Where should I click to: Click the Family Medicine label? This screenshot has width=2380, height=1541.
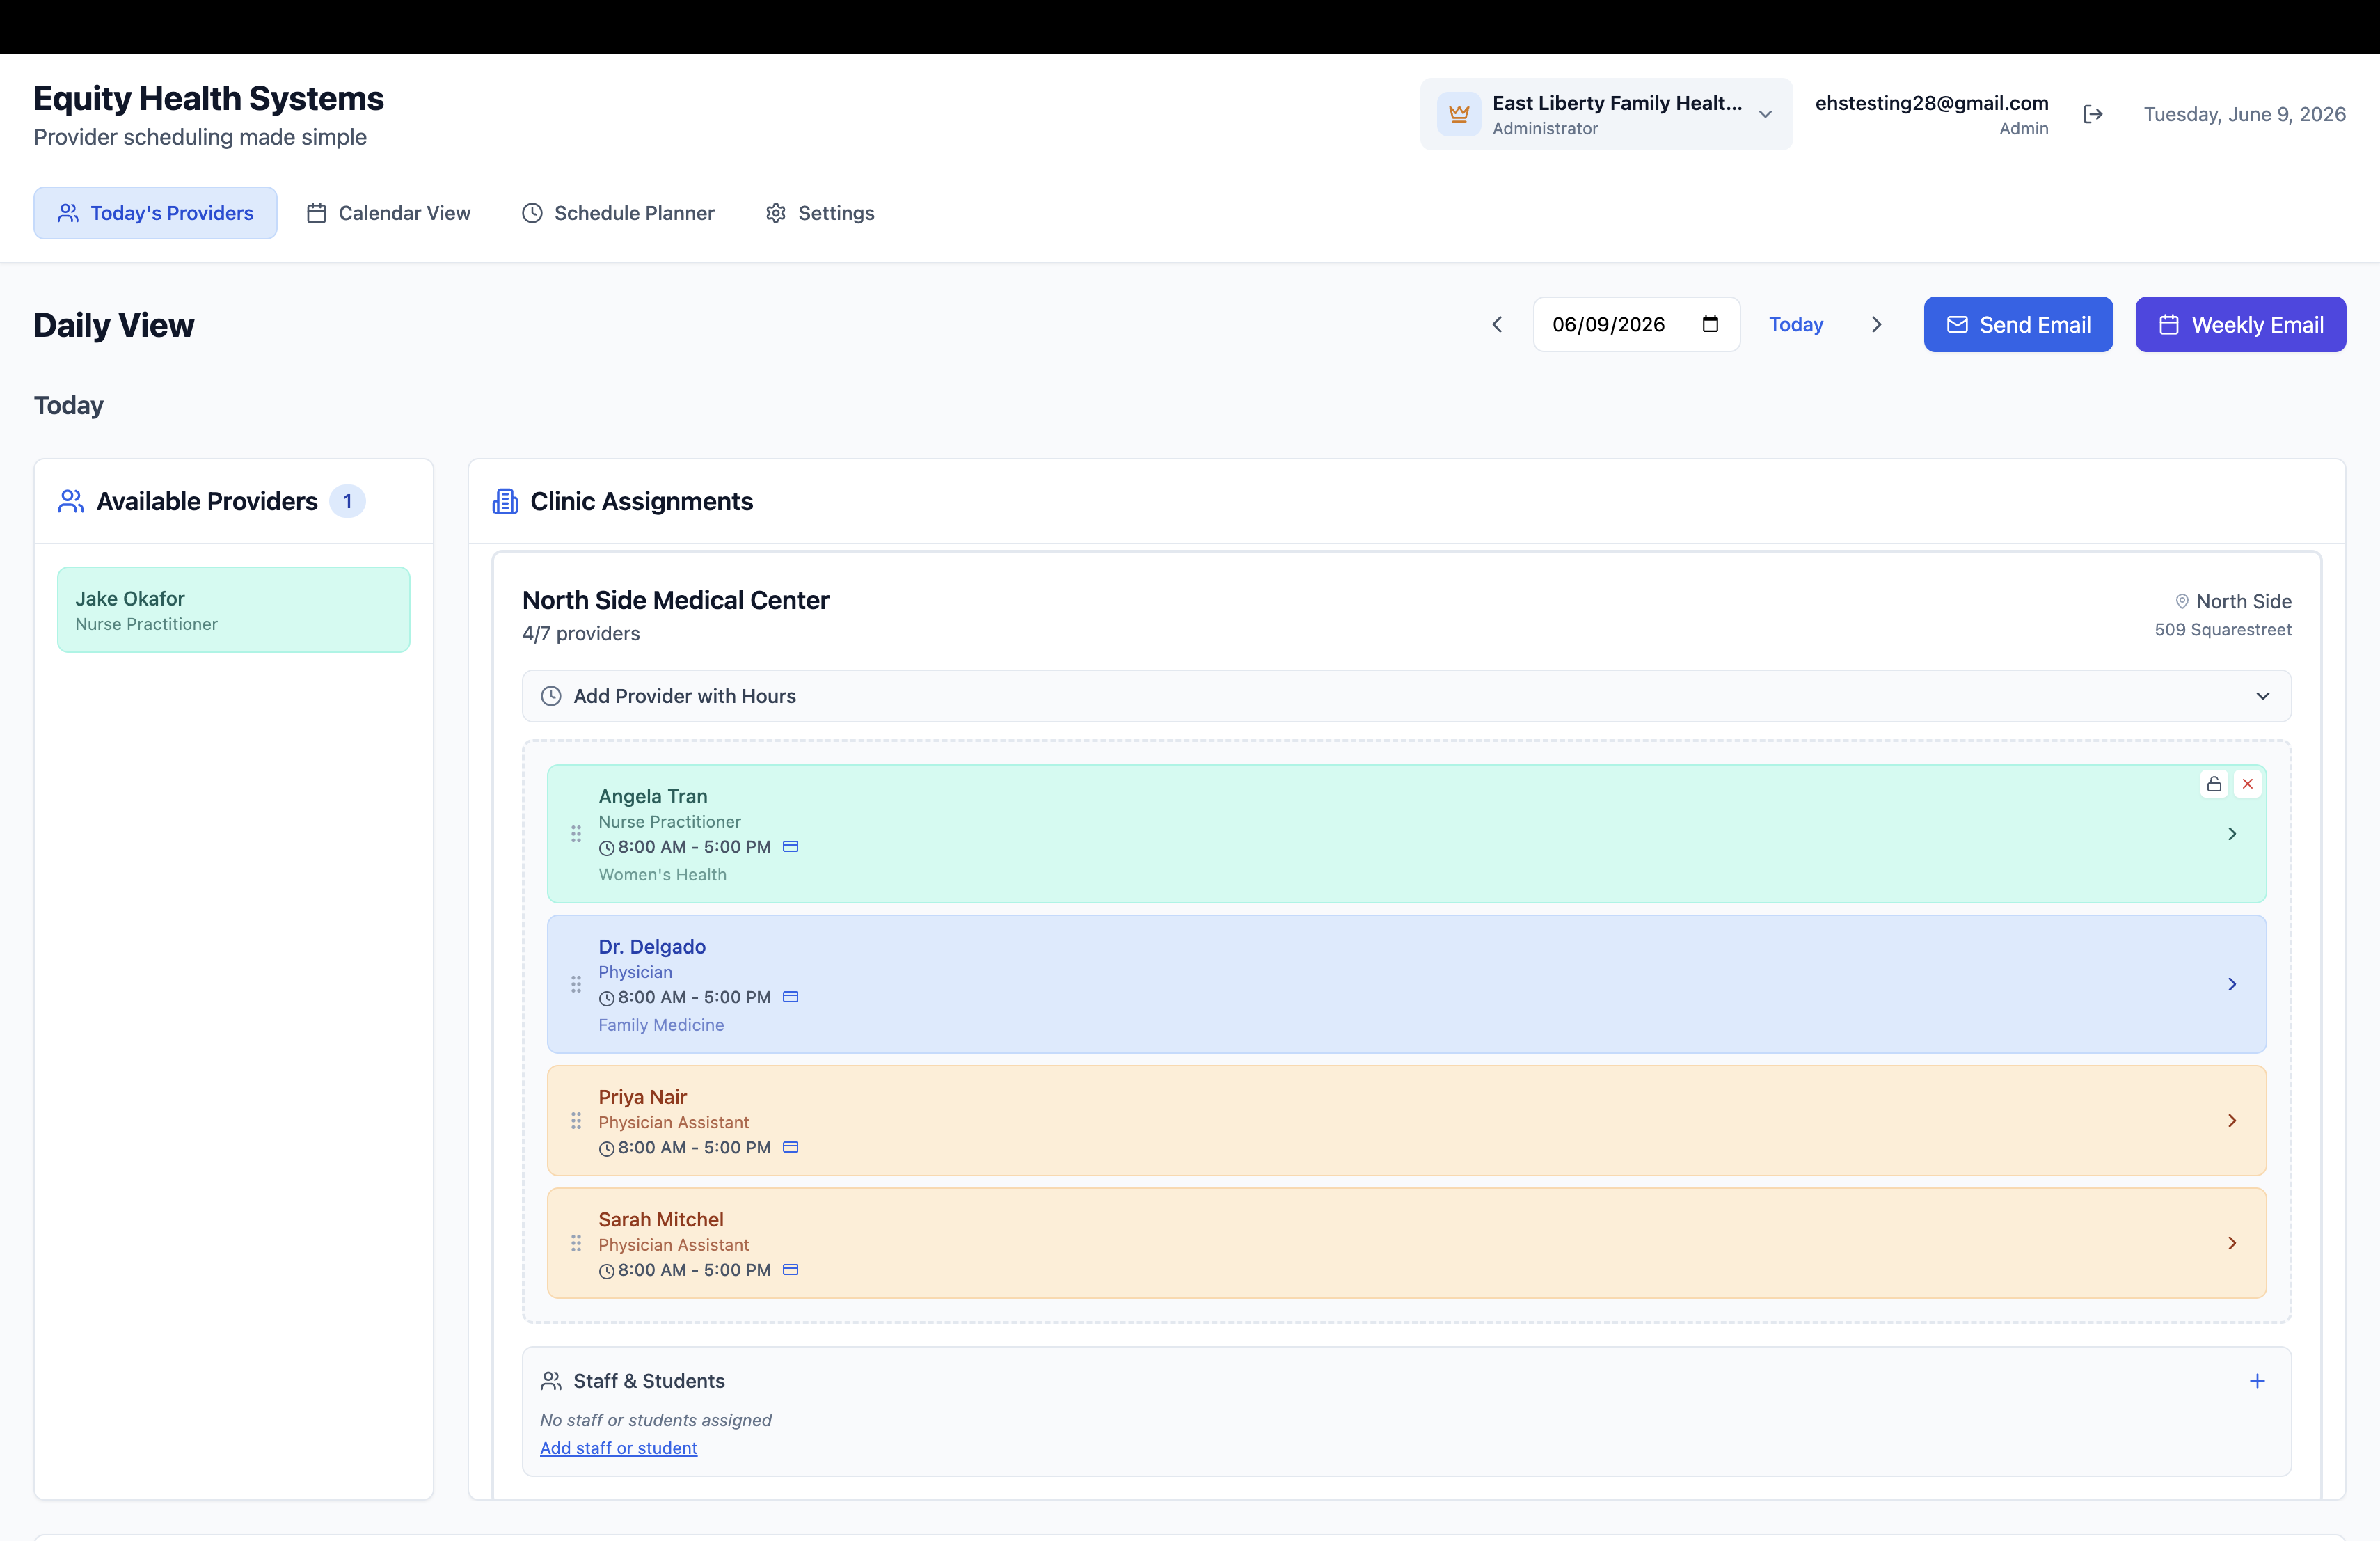661,1025
